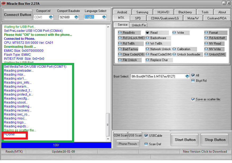Open the About tab
The width and height of the screenshot is (232, 163).
222,12
